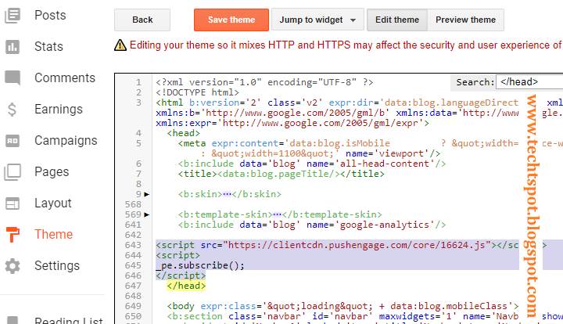Click the Earnings dollar sign icon
Image resolution: width=563 pixels, height=324 pixels.
12,110
